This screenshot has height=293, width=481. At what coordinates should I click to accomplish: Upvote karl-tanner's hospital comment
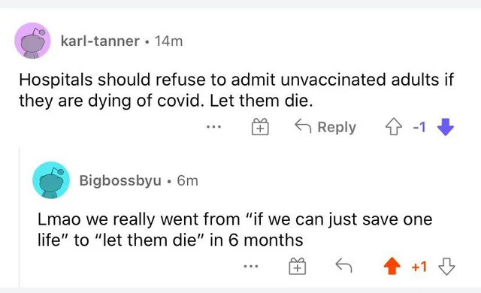(x=394, y=127)
